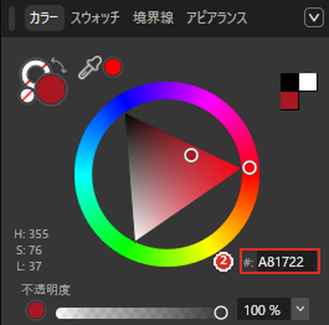Click the 100 % opacity value field
This screenshot has height=325, width=329.
pos(264,309)
